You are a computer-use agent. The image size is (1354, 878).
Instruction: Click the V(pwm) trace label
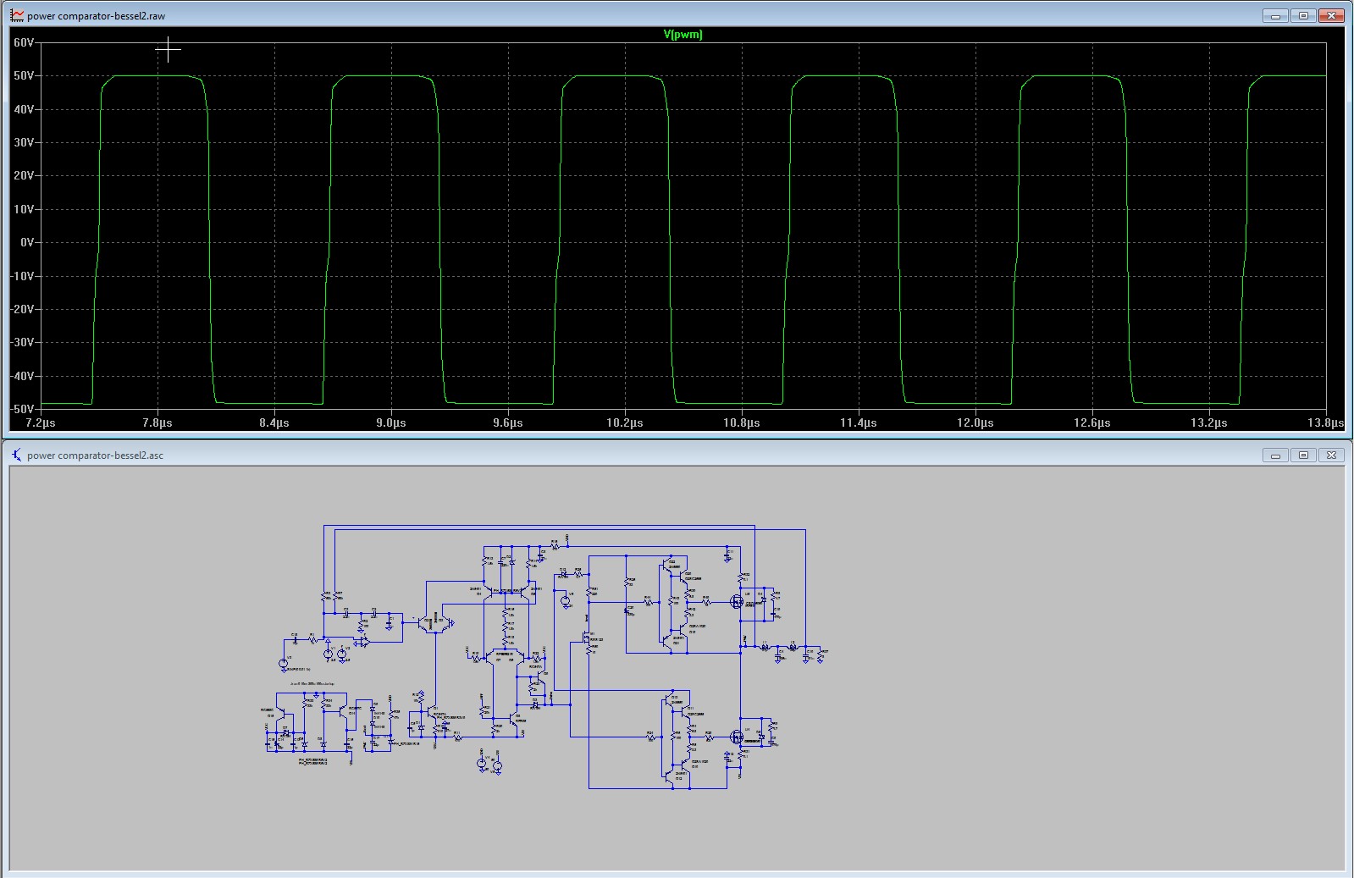(x=683, y=35)
